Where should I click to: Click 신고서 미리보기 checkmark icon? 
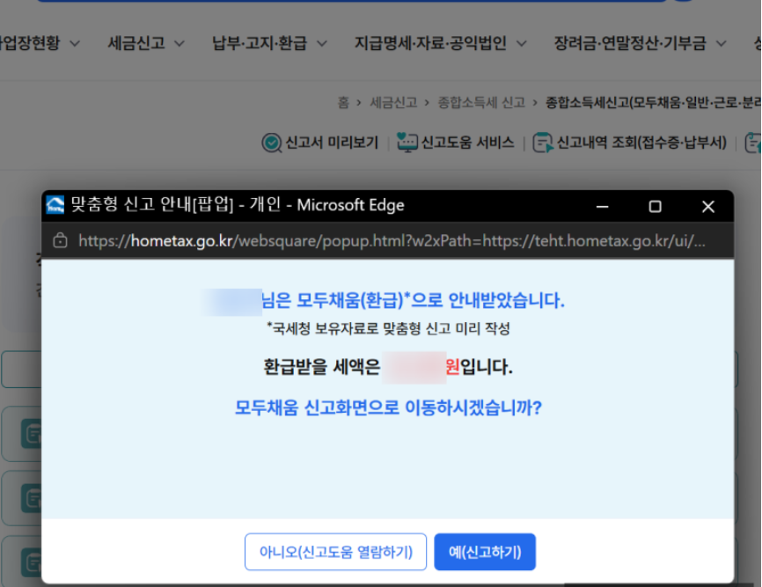click(x=271, y=143)
